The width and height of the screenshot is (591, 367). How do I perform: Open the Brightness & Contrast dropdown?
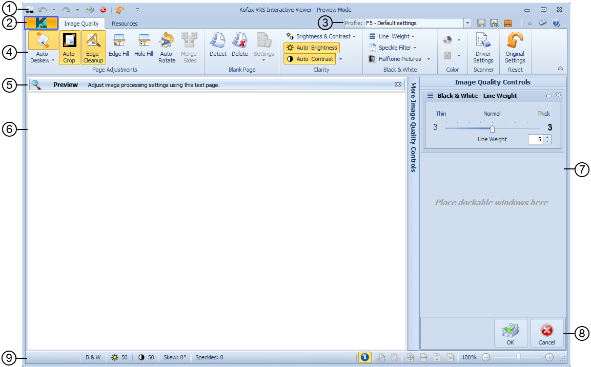(321, 36)
